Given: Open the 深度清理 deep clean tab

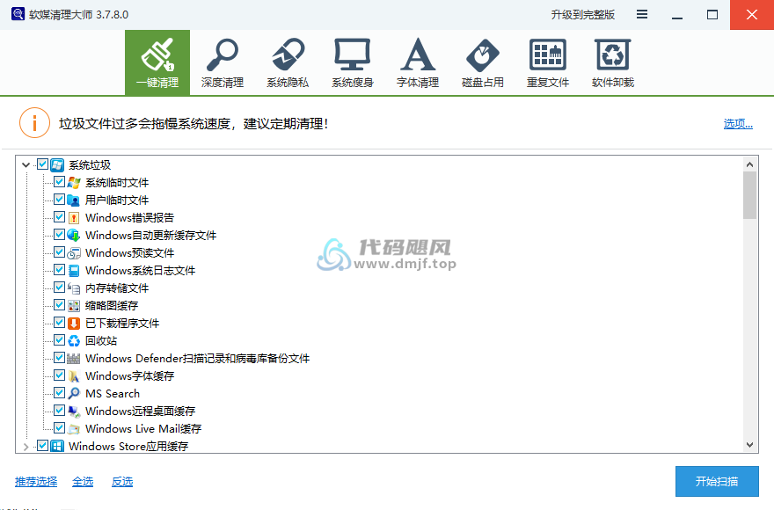Looking at the screenshot, I should [223, 62].
